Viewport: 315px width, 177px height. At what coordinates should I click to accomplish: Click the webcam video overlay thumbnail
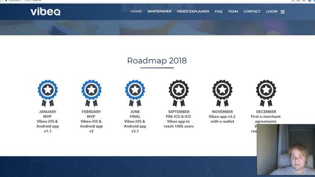tap(286, 149)
